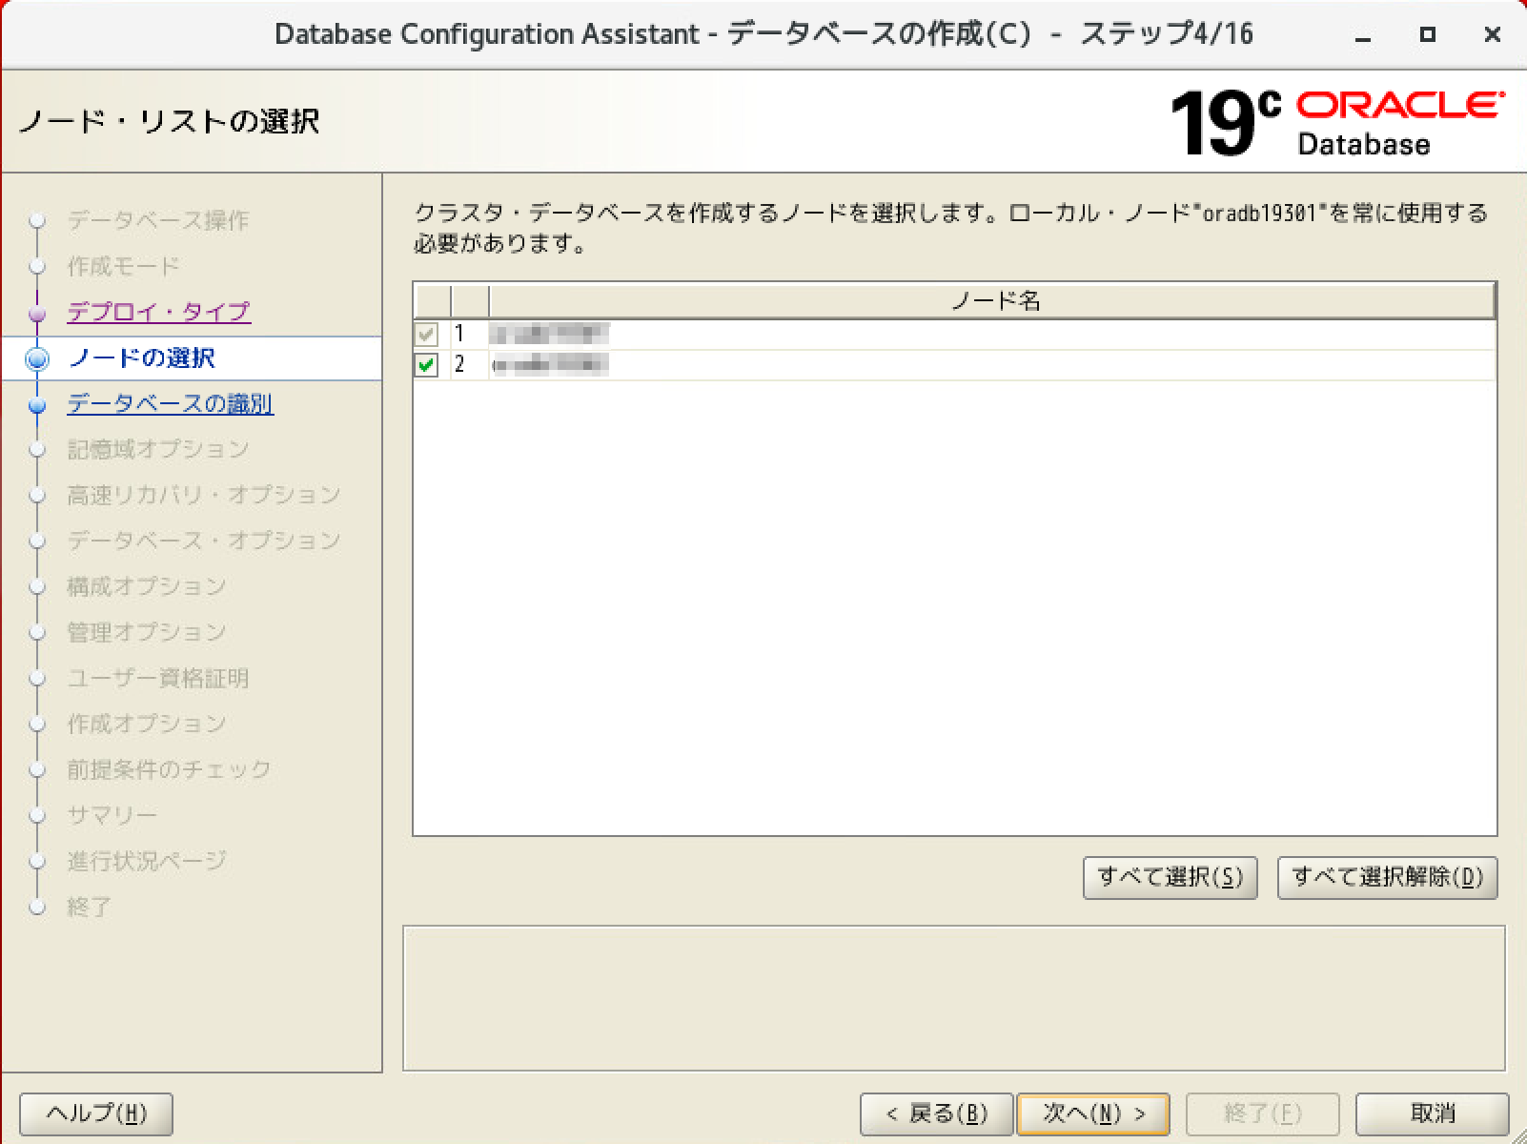This screenshot has width=1527, height=1144.
Task: Cancel the wizard with 取消 button
Action: [1432, 1113]
